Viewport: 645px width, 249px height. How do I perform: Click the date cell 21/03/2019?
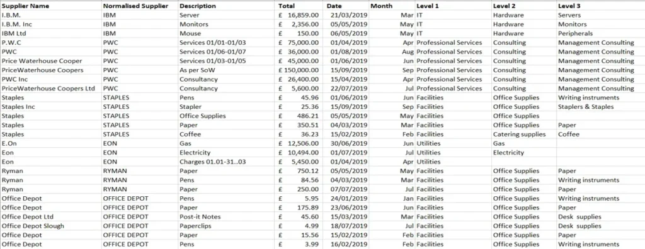coord(346,15)
